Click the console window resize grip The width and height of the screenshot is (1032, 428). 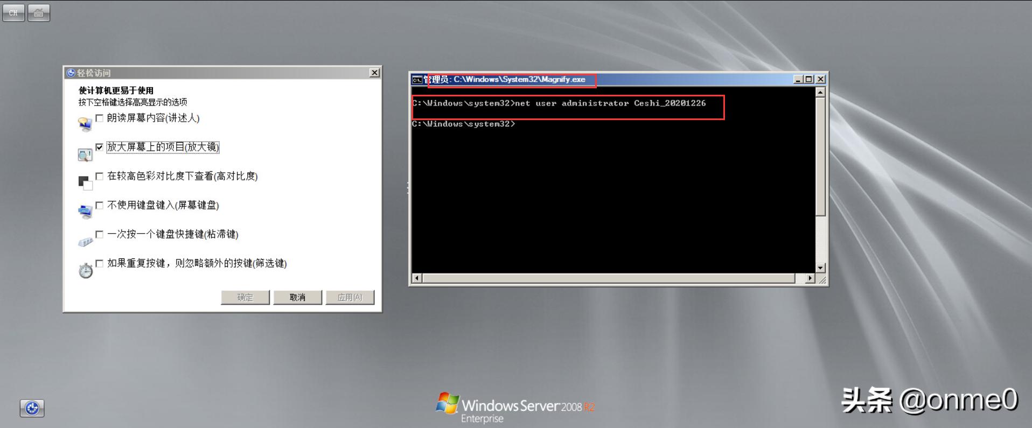tap(821, 279)
